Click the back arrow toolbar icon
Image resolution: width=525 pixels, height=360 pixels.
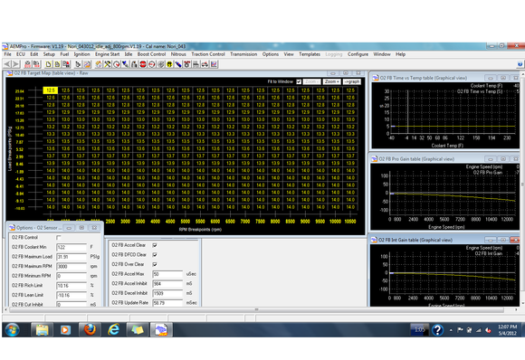(7, 64)
